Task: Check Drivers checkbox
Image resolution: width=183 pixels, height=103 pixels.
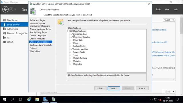Action: (x=72, y=43)
